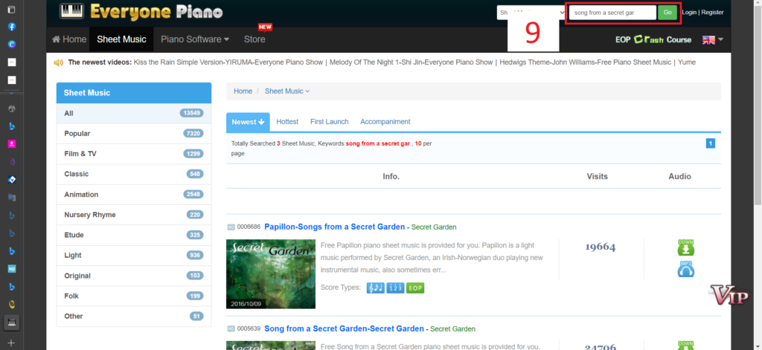Viewport: 762px width, 350px height.
Task: Select the Folk category
Action: click(x=134, y=296)
